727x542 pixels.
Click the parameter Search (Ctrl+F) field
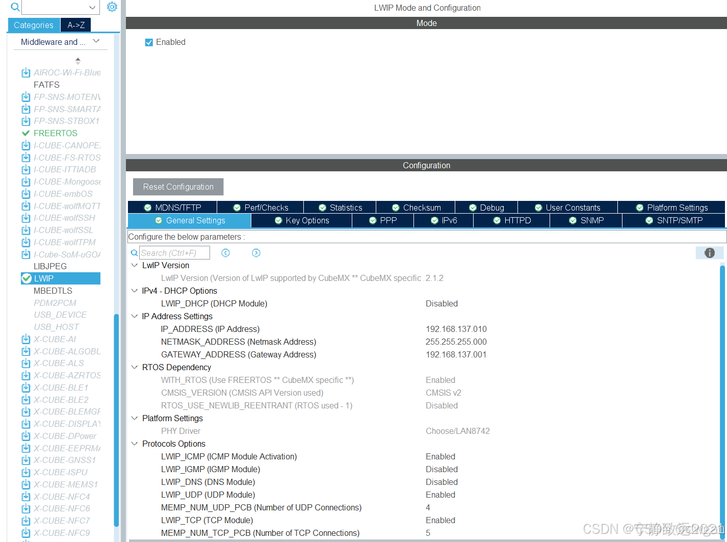175,253
